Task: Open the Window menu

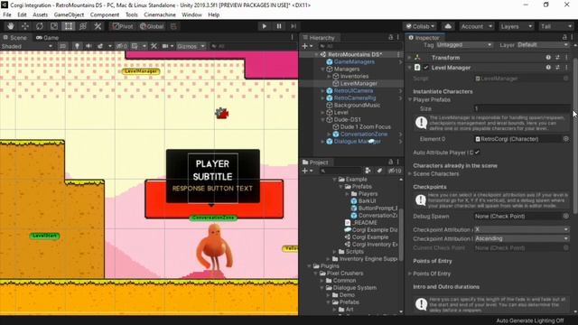Action: [191, 14]
